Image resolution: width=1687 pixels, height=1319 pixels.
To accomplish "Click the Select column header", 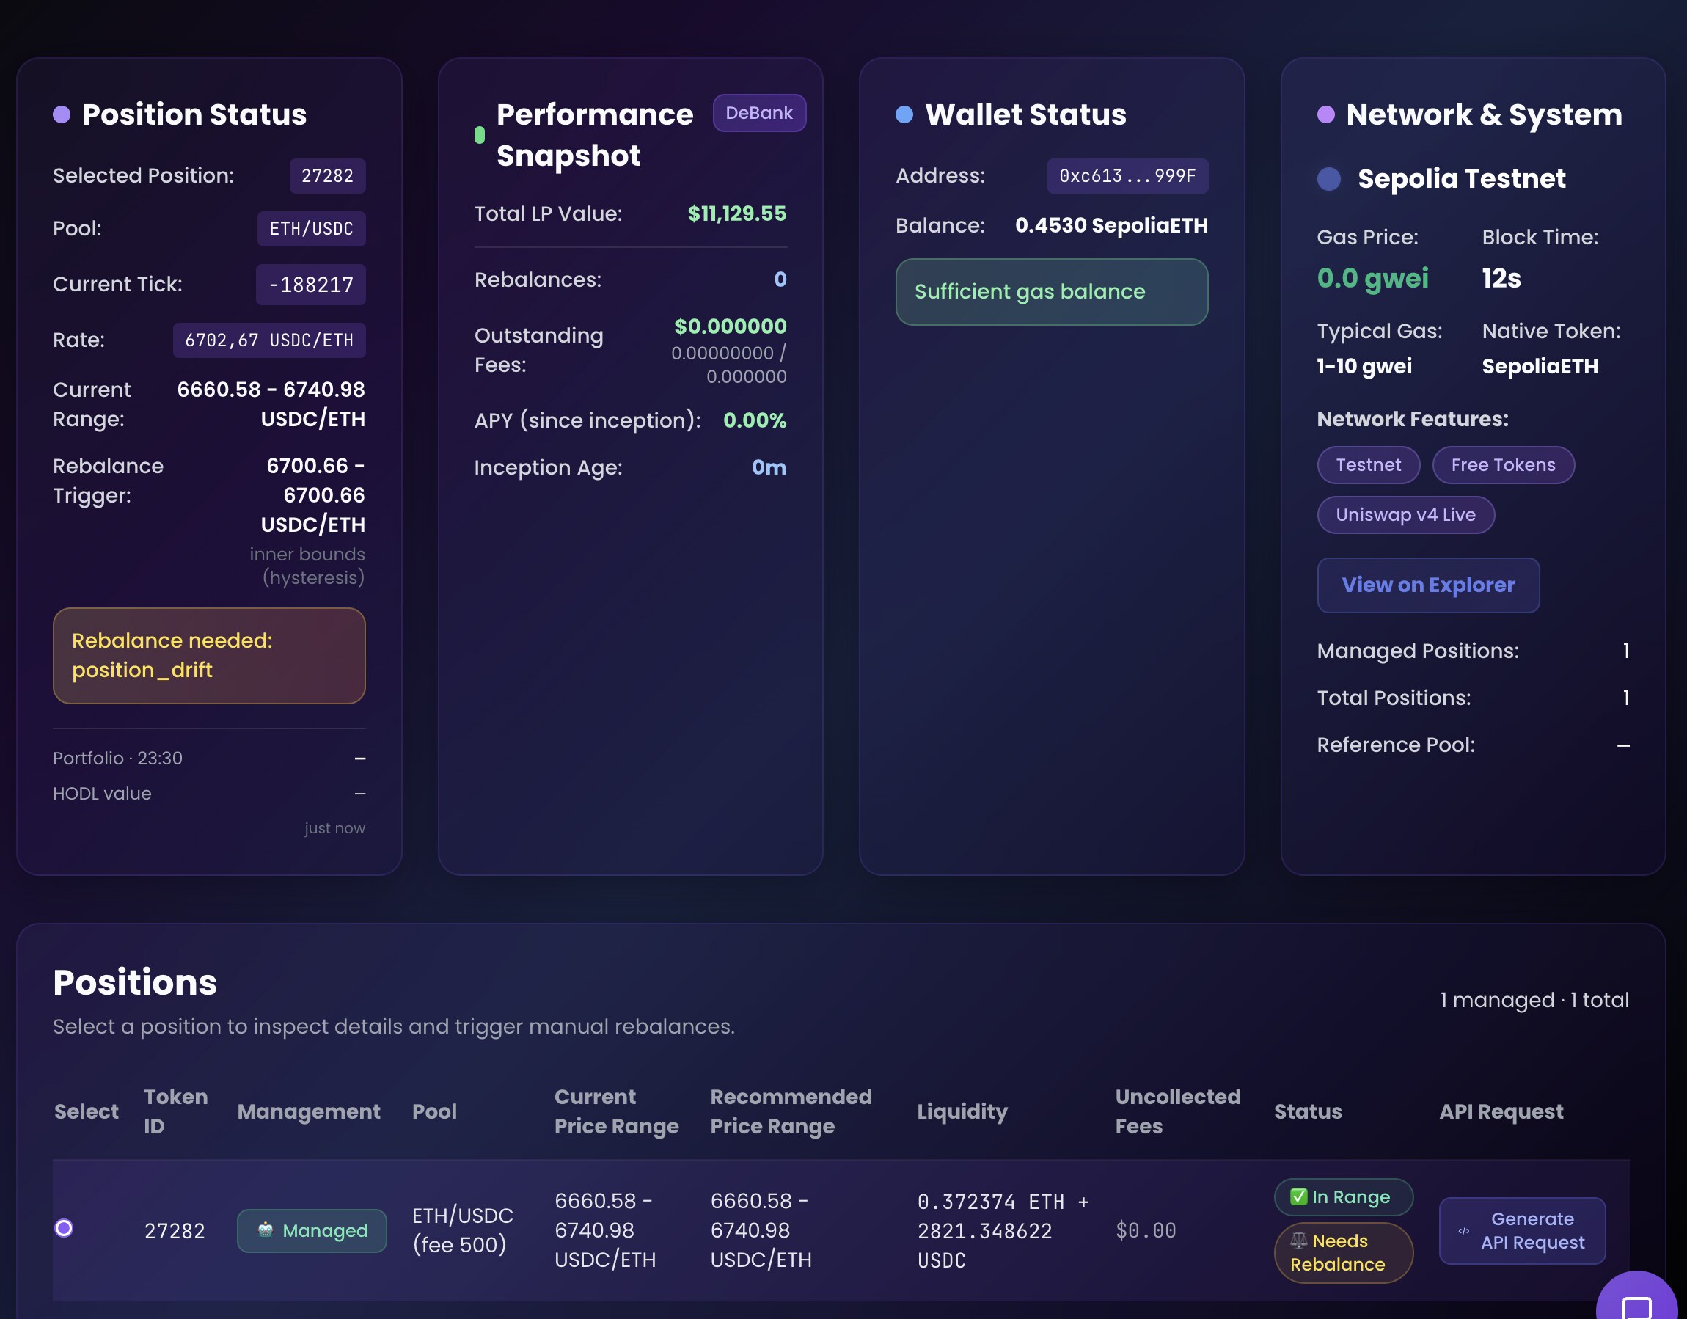I will pyautogui.click(x=86, y=1111).
